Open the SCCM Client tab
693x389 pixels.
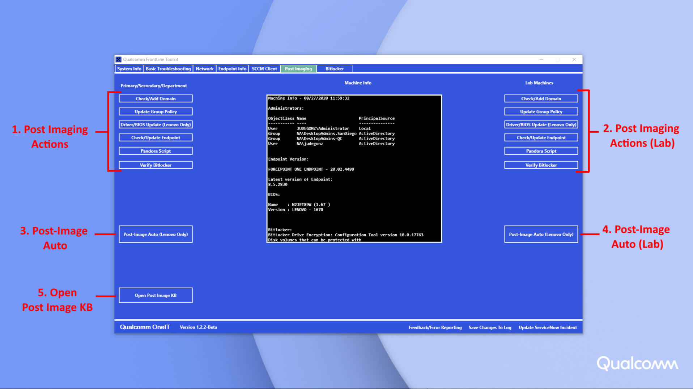264,69
